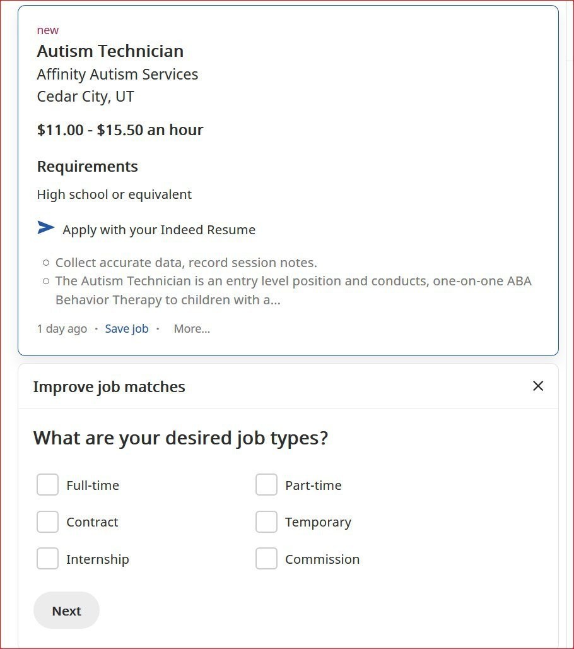Save the Autism Technician job

coord(127,329)
